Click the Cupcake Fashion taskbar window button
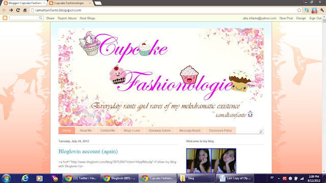The image size is (326, 183). 157,178
